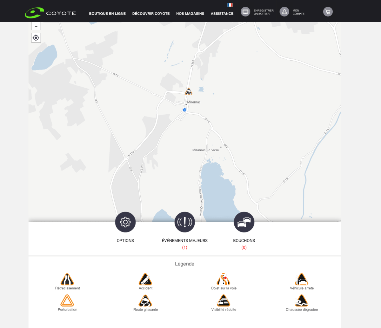
Task: Open the Assistance menu item
Action: click(222, 14)
